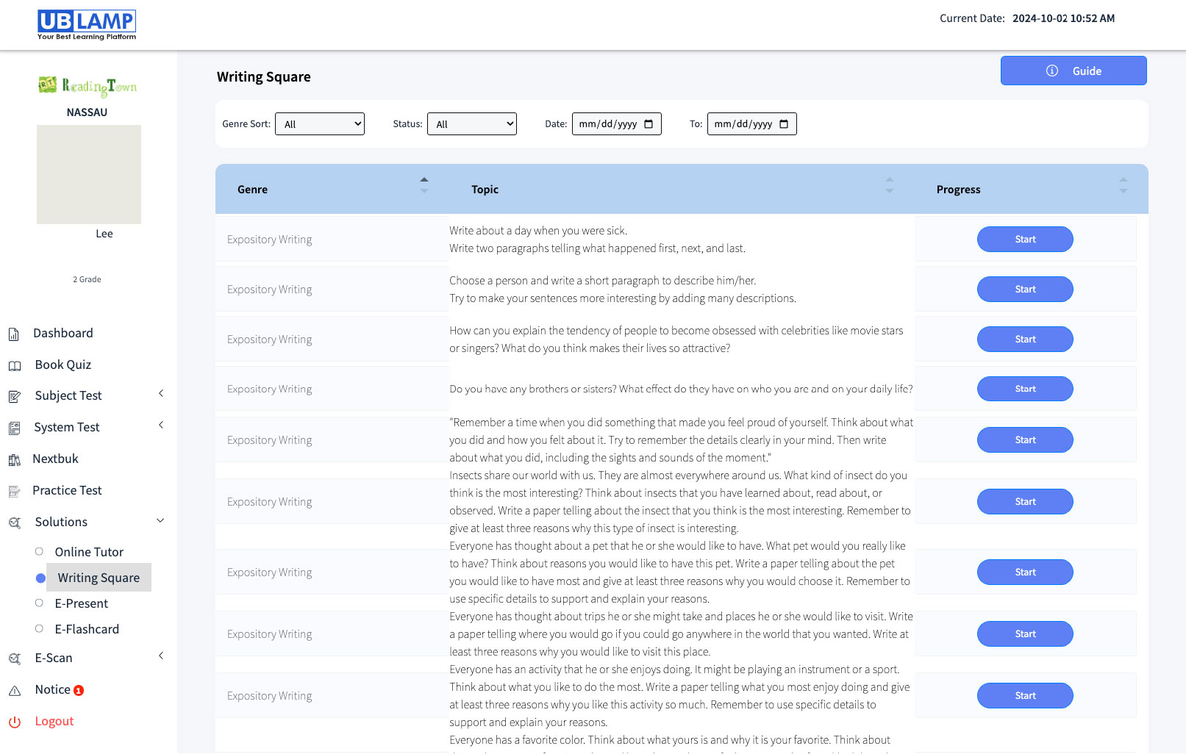The image size is (1186, 754).
Task: Start the proud of yourself topic
Action: pos(1025,439)
